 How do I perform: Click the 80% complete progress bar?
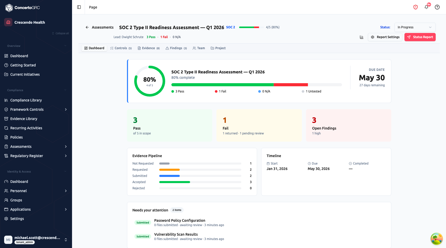click(257, 85)
